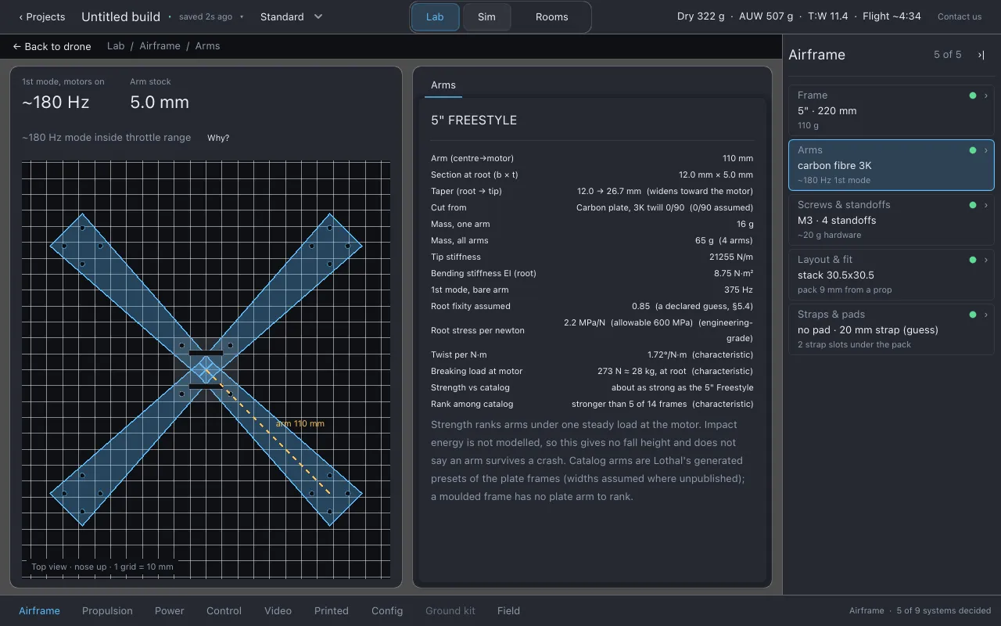The width and height of the screenshot is (1001, 626).
Task: Click the Untitled build title
Action: pyautogui.click(x=120, y=16)
